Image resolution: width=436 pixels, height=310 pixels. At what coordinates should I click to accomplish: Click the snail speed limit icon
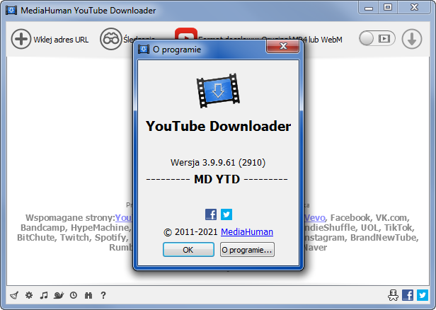[x=59, y=295]
